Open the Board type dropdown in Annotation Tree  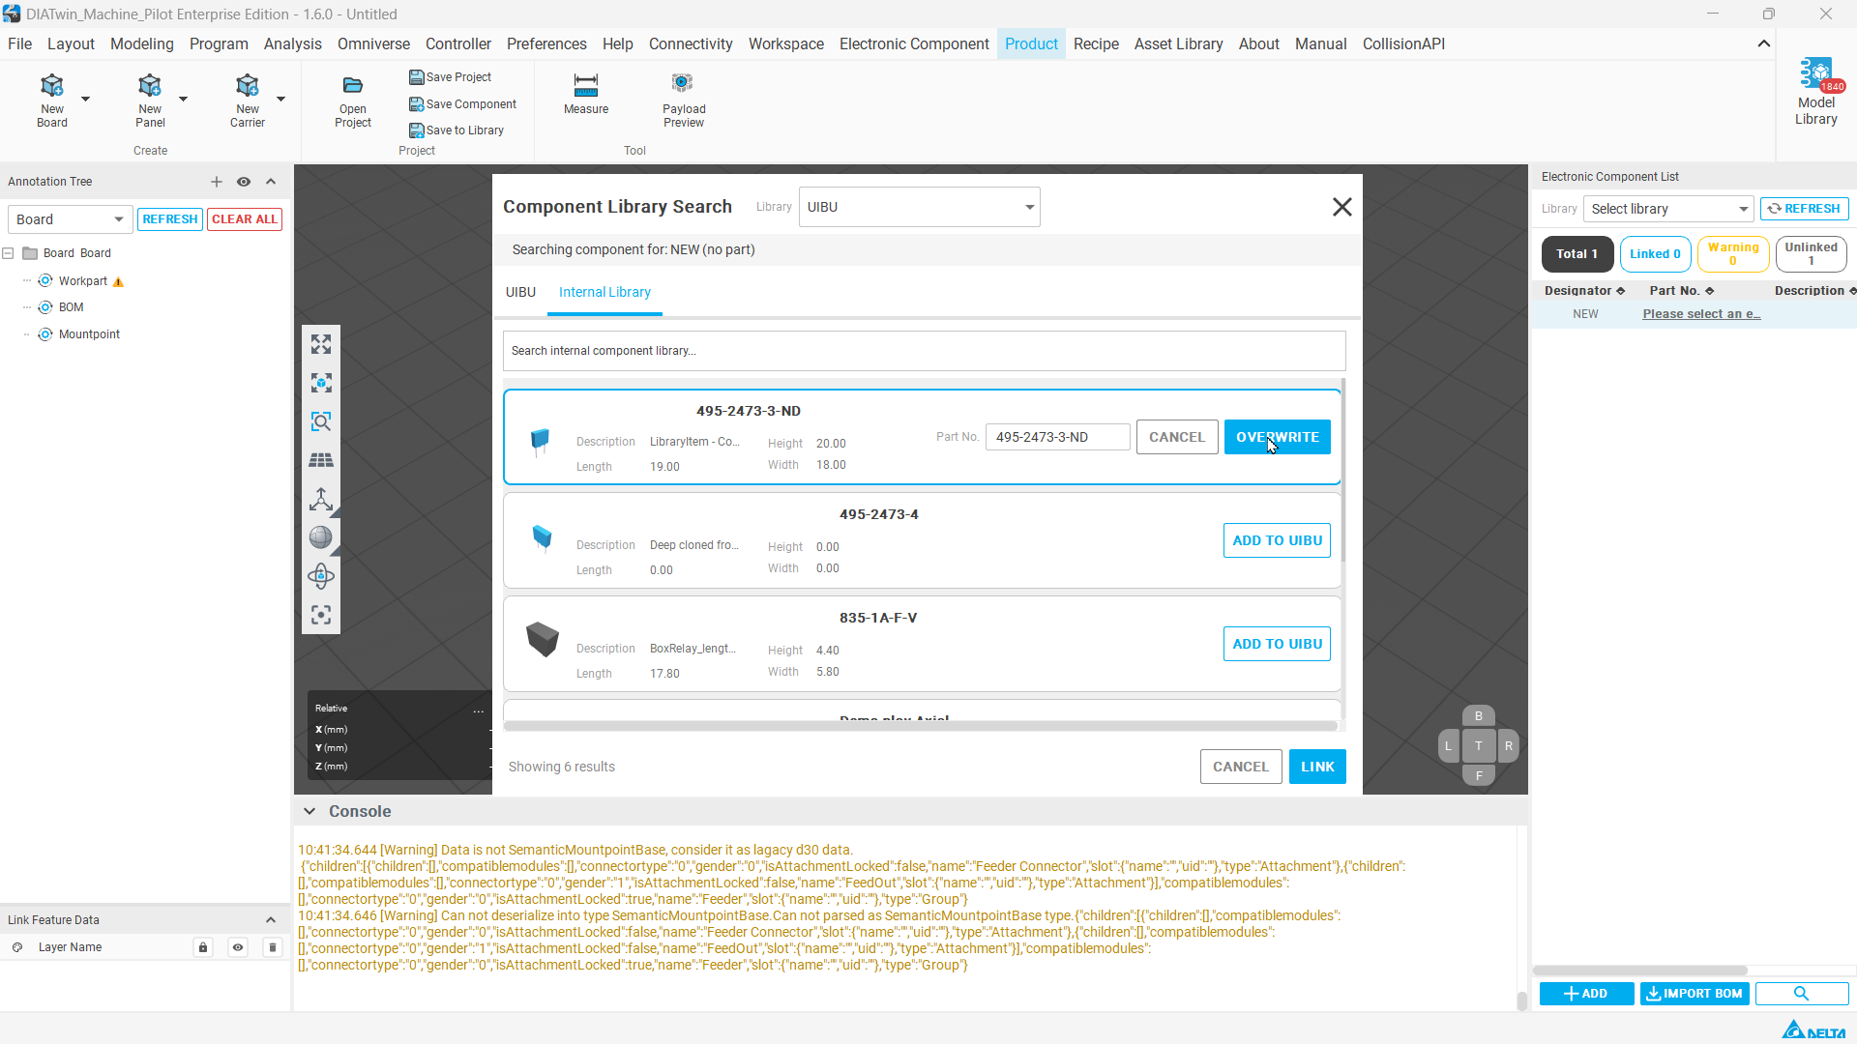(x=70, y=219)
